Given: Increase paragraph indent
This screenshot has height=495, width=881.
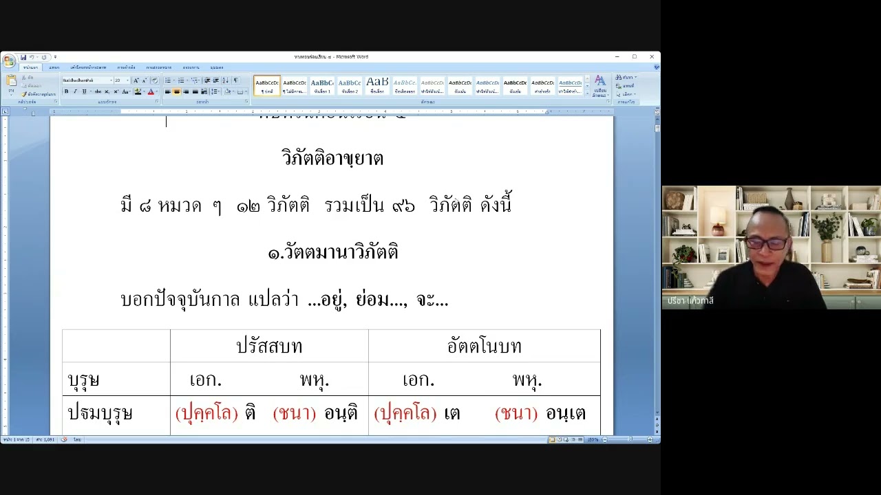Looking at the screenshot, I should pyautogui.click(x=216, y=80).
